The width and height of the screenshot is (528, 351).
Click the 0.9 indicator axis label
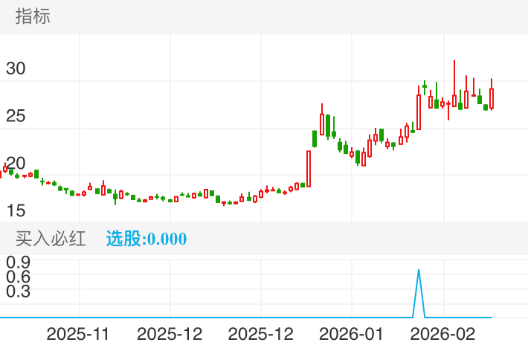[x=18, y=262]
